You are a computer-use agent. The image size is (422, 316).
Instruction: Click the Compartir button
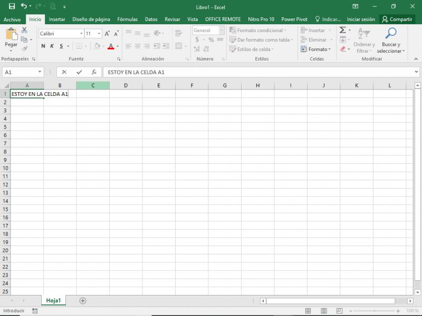pos(397,19)
